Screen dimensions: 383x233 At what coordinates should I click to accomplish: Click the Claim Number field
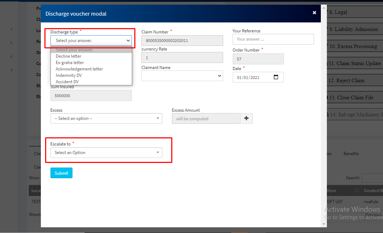(x=182, y=41)
